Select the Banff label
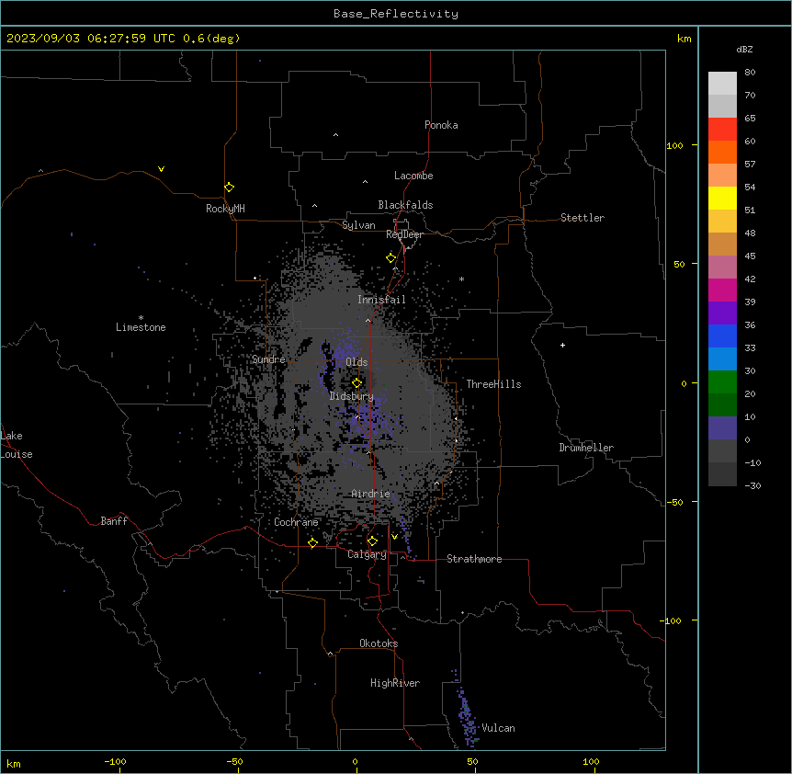This screenshot has height=774, width=792. coord(114,521)
